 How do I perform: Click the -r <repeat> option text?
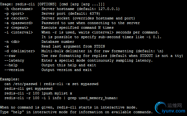(17, 28)
